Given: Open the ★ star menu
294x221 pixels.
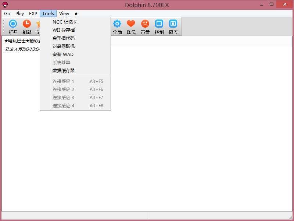Looking at the screenshot, I should pyautogui.click(x=76, y=14).
